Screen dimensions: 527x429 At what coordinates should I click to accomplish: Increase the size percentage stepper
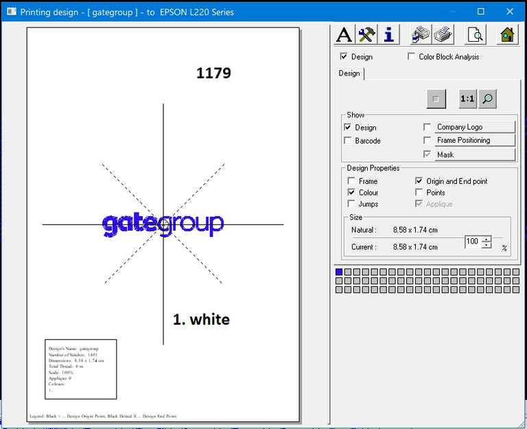487,239
